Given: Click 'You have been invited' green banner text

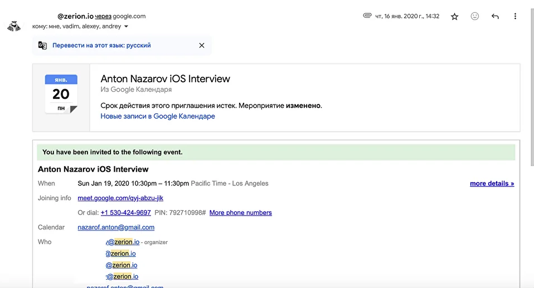Looking at the screenshot, I should click(113, 152).
